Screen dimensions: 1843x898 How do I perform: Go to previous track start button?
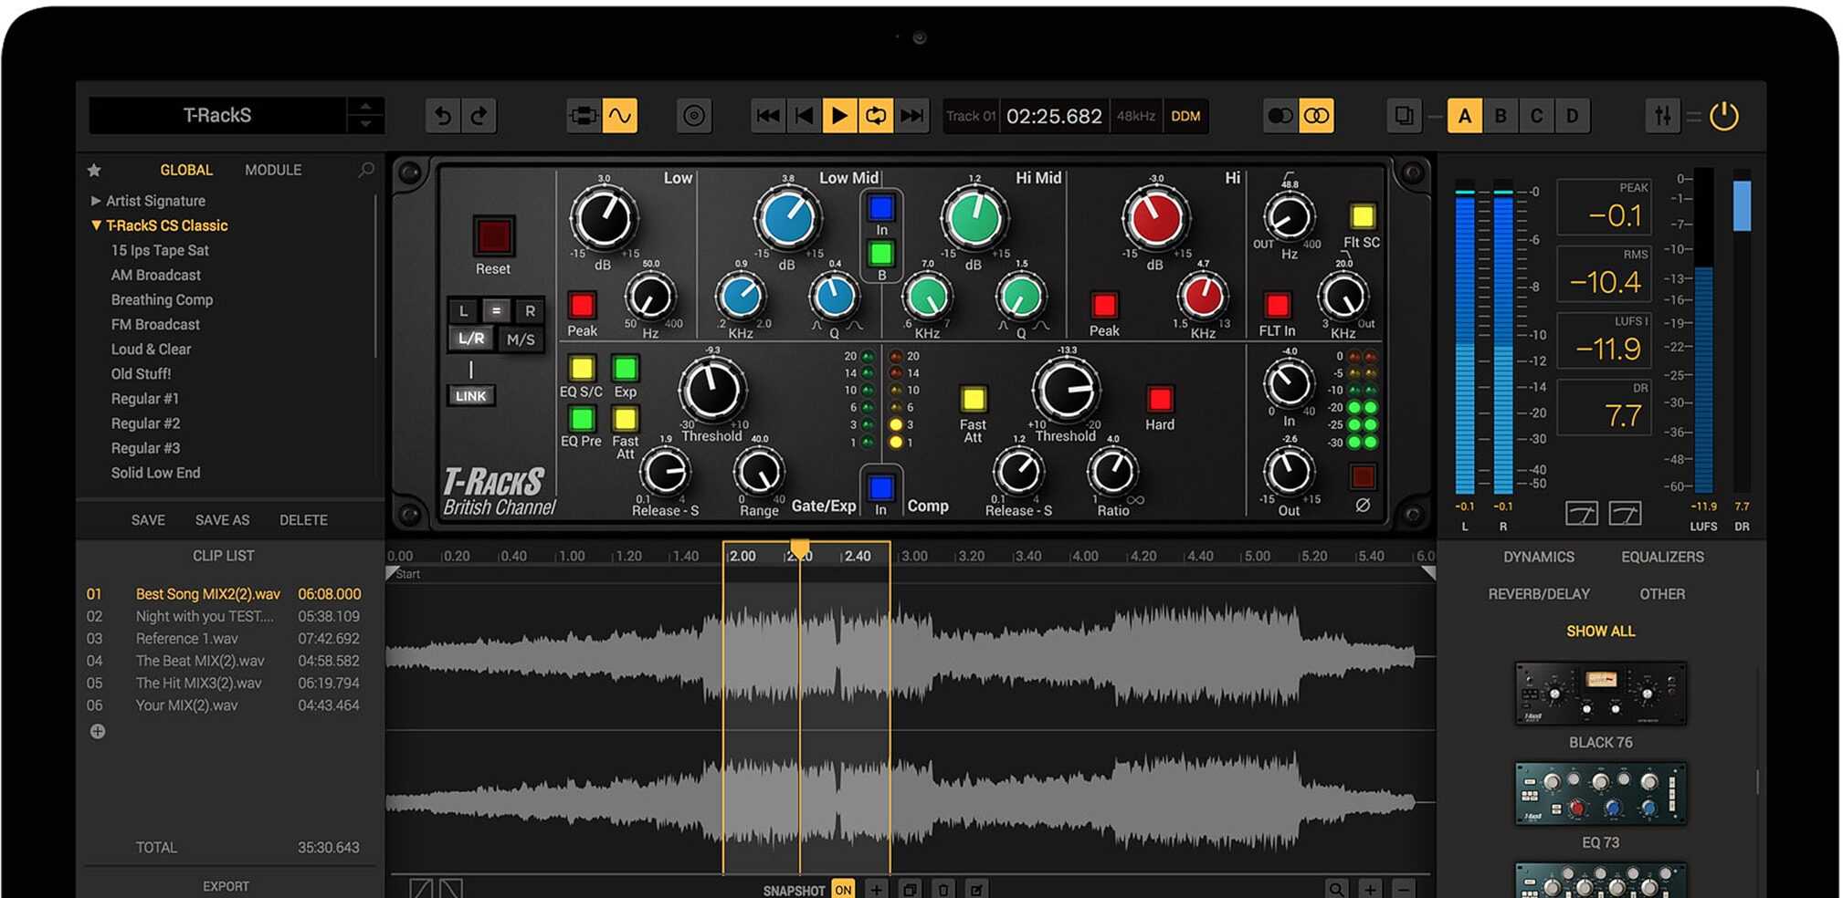[x=804, y=116]
